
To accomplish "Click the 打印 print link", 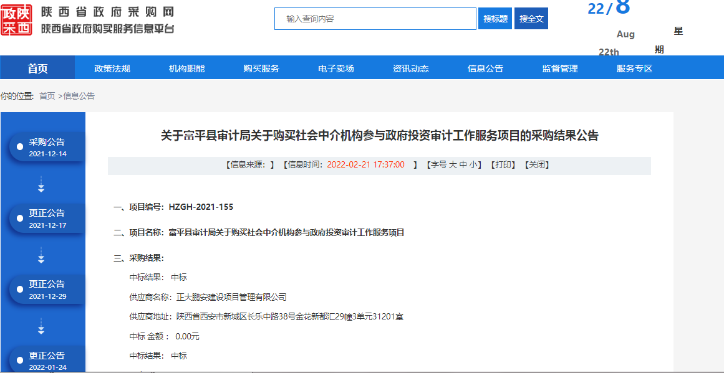I will tap(504, 165).
